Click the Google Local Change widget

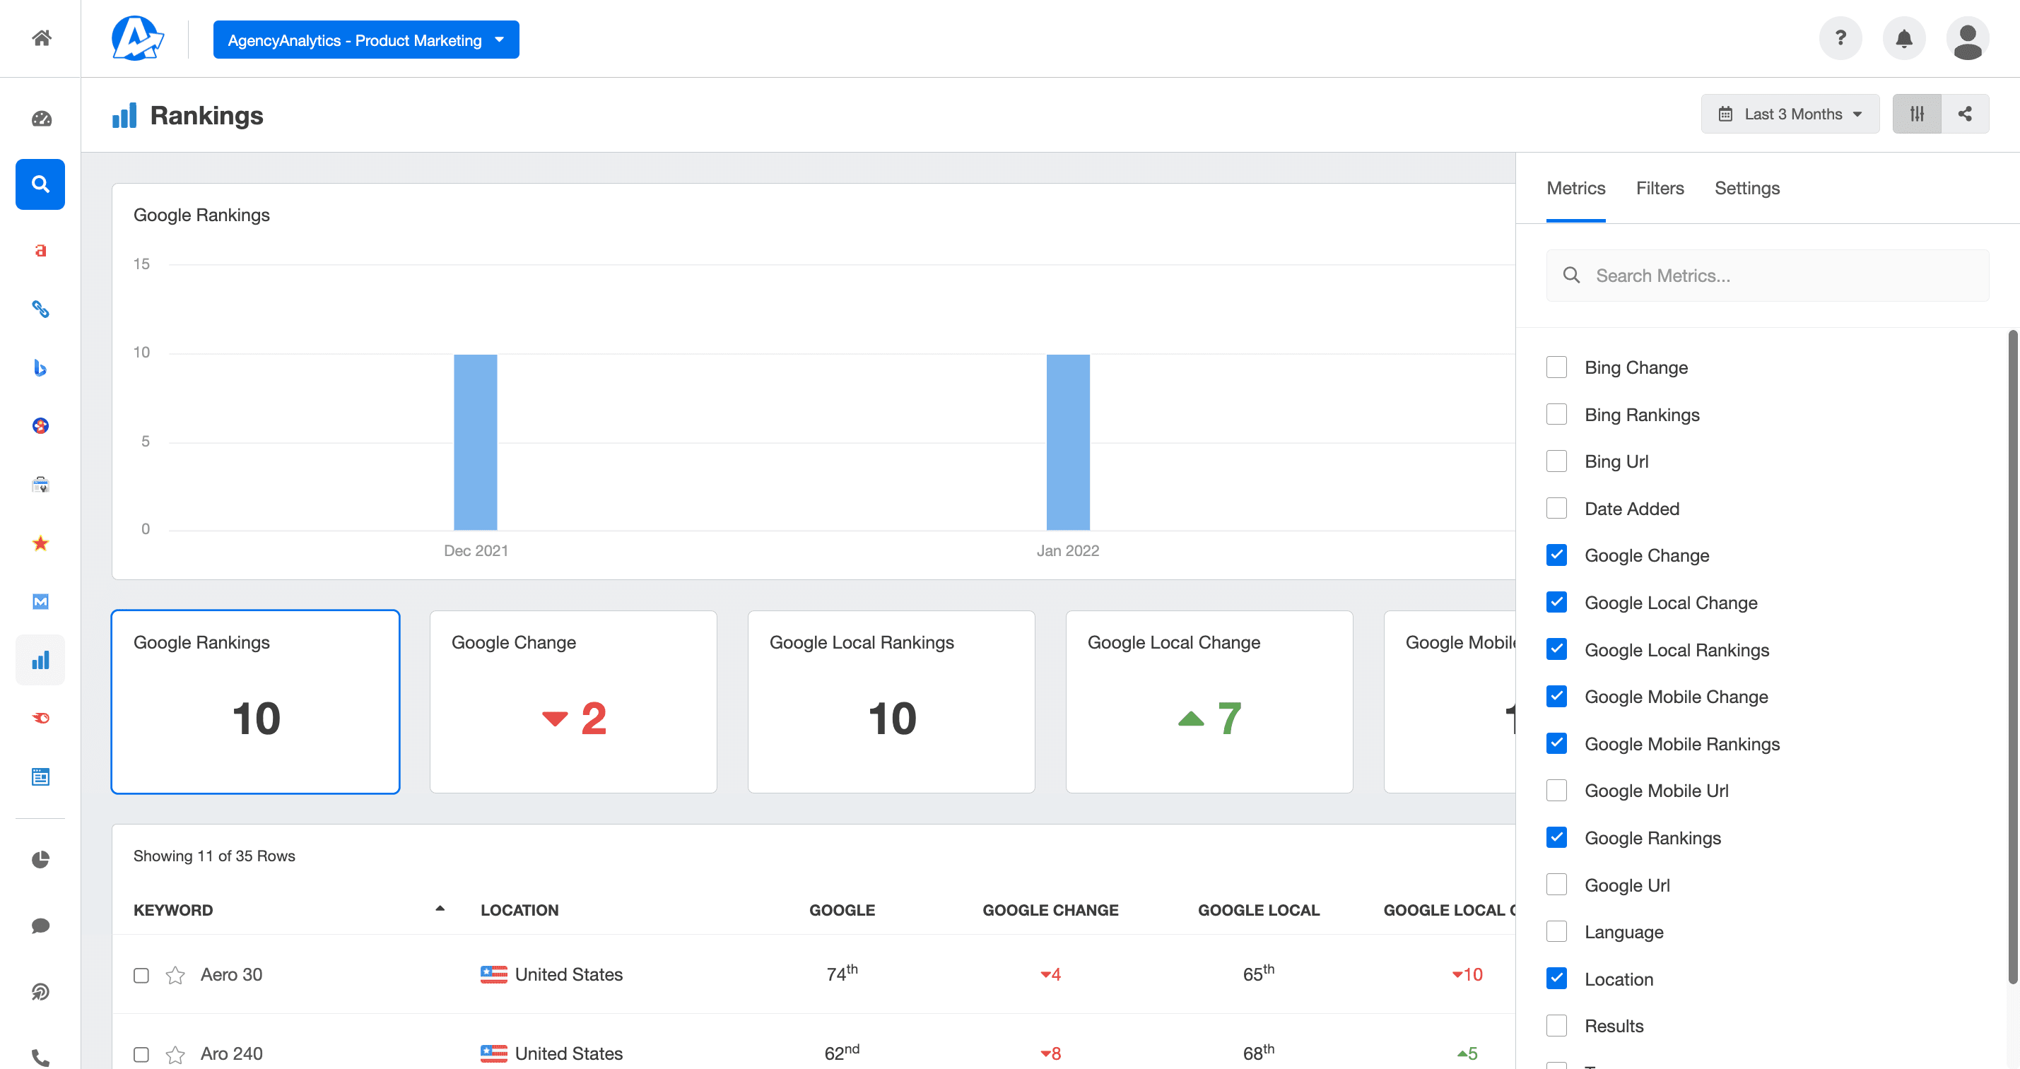pyautogui.click(x=1209, y=702)
